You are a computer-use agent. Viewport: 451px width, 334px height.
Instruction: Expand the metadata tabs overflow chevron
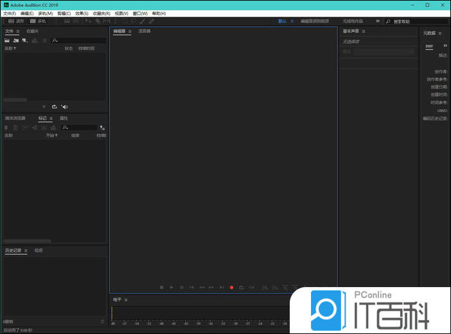[x=445, y=46]
